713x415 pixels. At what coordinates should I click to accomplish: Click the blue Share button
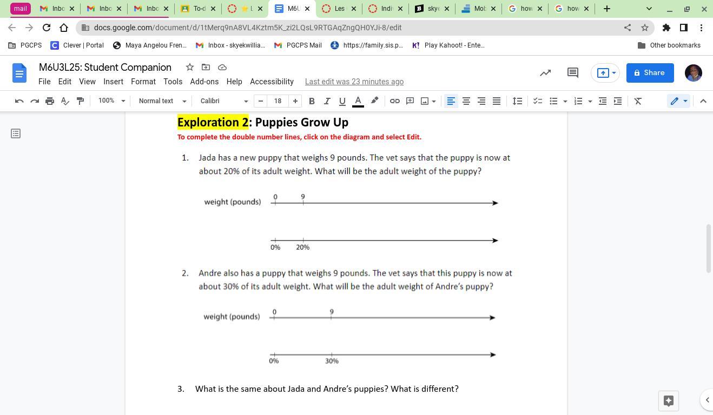[650, 73]
